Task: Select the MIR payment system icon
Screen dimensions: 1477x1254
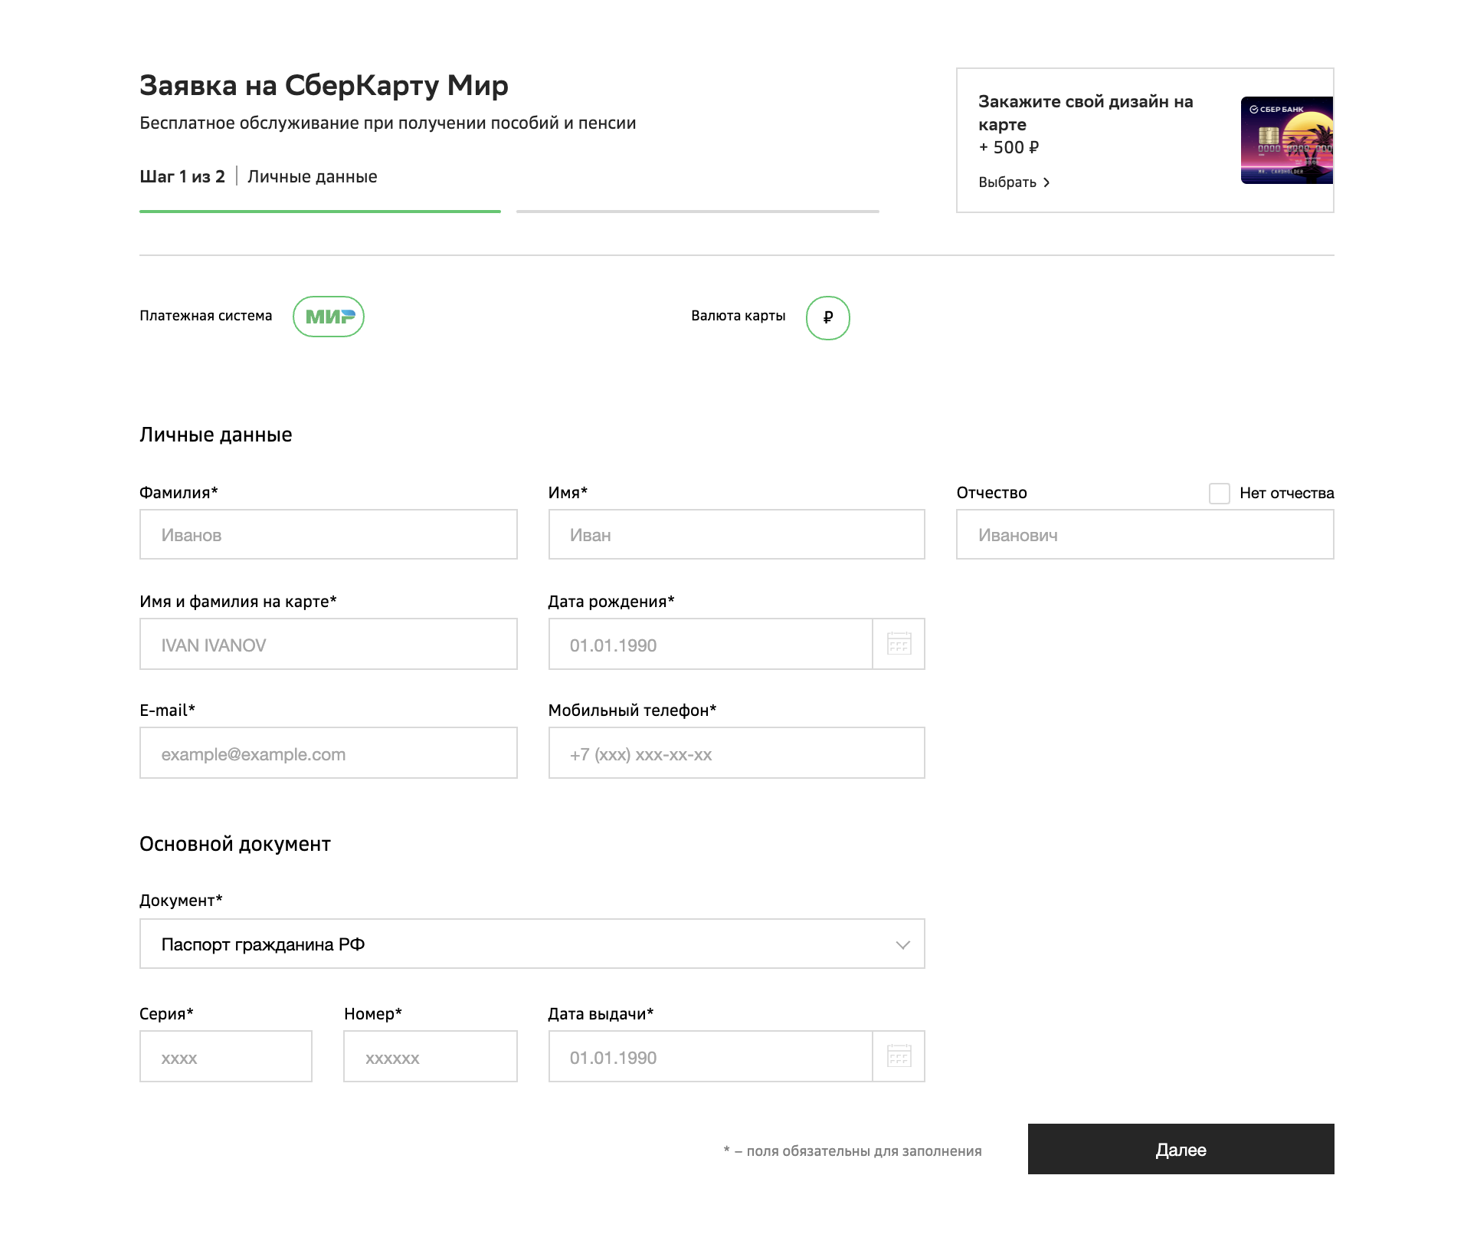Action: point(329,317)
